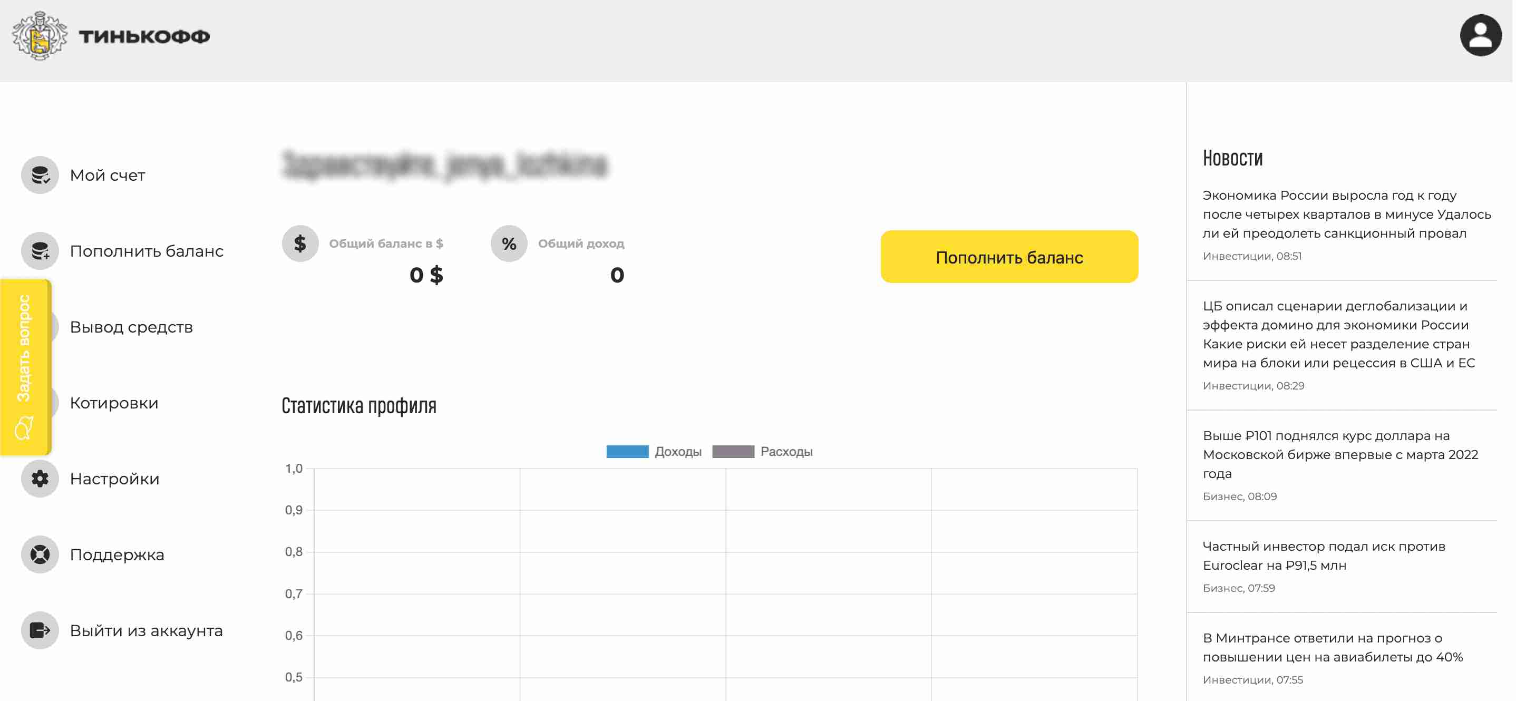Click the Доходы legend label
The width and height of the screenshot is (1516, 701).
coord(678,452)
